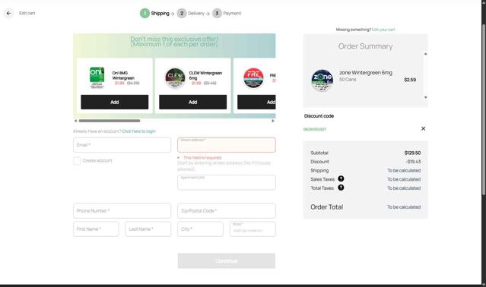The height and width of the screenshot is (287, 486).
Task: Select the Payment step
Action: tap(227, 14)
